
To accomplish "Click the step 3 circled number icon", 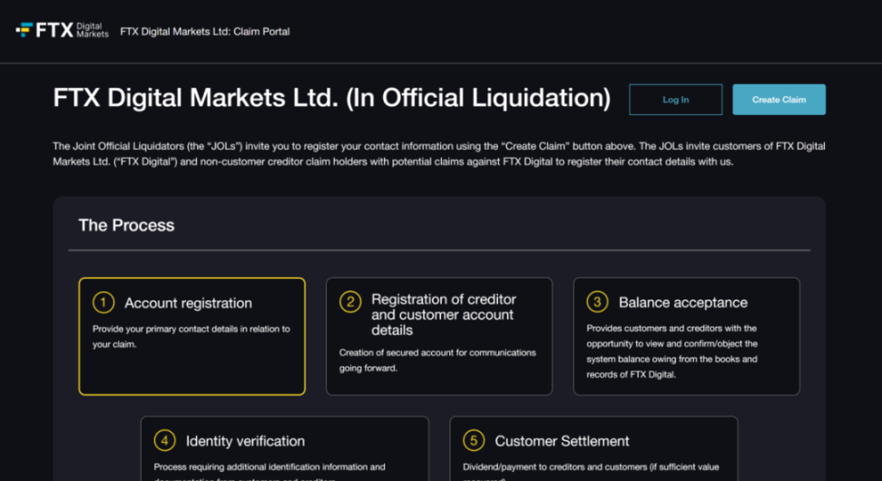I will click(x=597, y=302).
